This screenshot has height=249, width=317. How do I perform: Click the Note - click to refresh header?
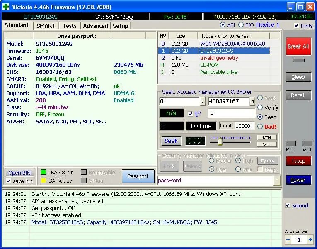click(234, 36)
